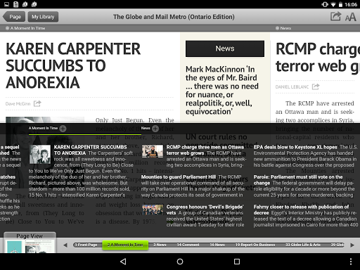360x270 pixels.
Task: Open the overflow menu three dots
Action: 351,262
